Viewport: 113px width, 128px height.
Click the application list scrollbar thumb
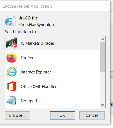pos(102,57)
